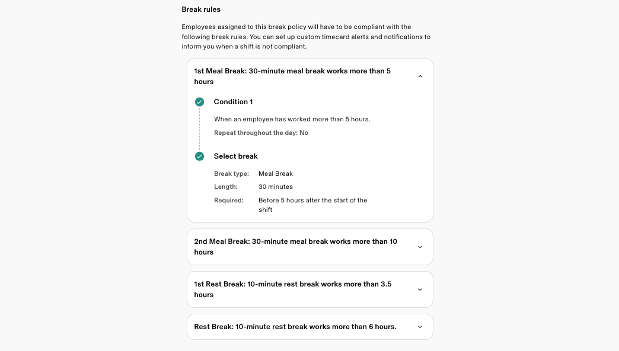Expand chevron for Rest Break 6 hours rule
The image size is (619, 351).
[x=420, y=327]
